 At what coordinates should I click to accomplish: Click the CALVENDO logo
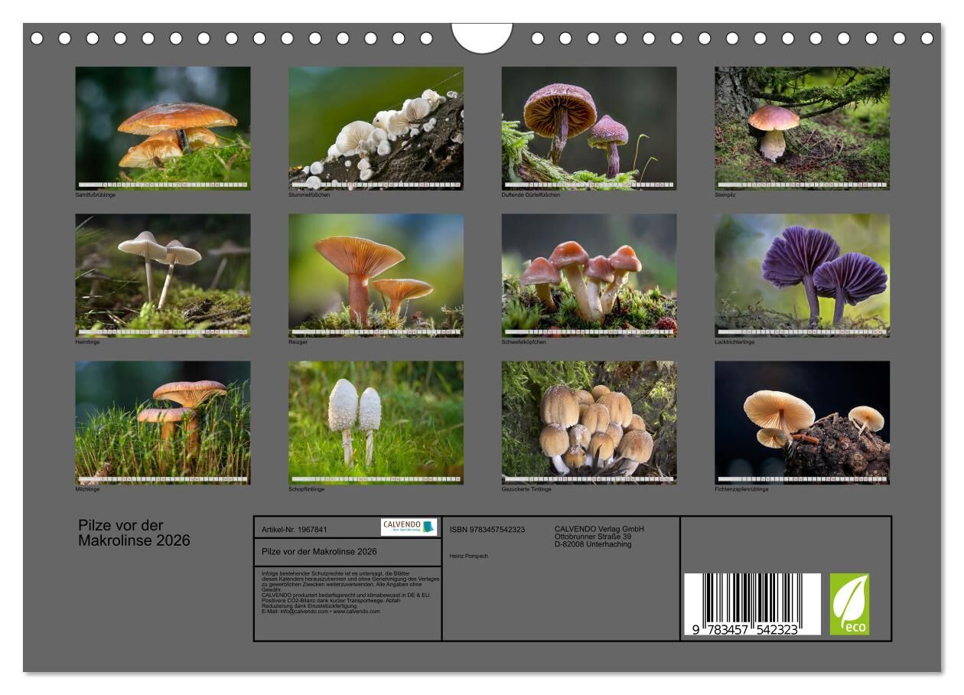(x=409, y=527)
